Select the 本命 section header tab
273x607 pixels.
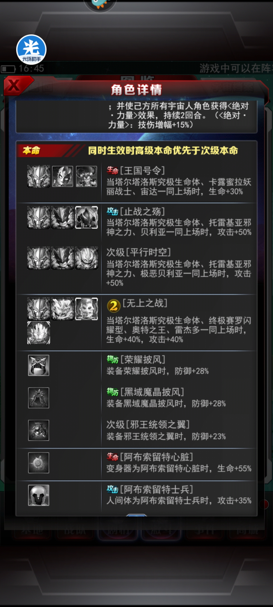31,150
